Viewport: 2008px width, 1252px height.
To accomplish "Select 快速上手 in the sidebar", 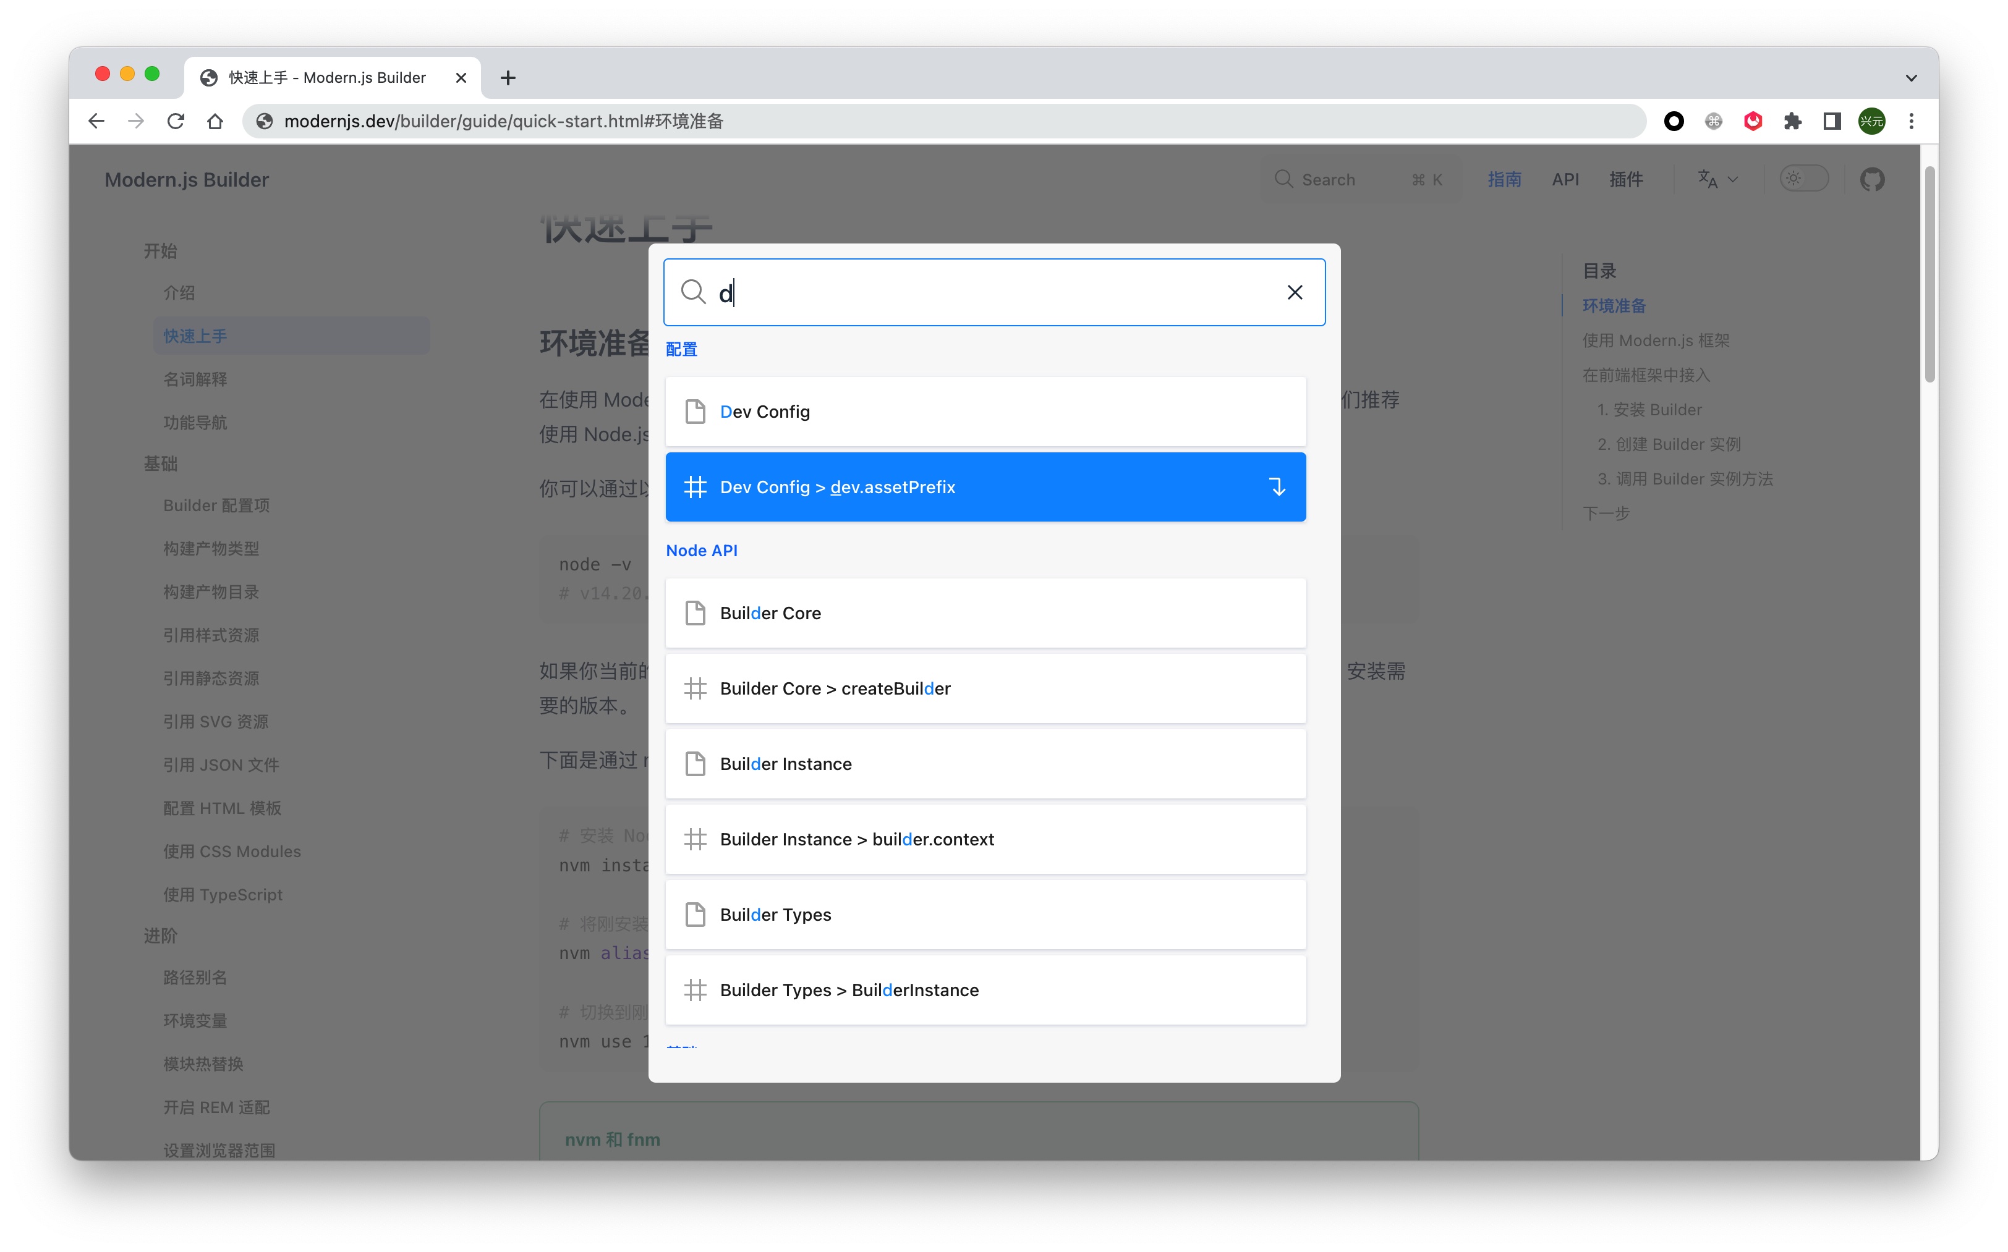I will coord(291,336).
